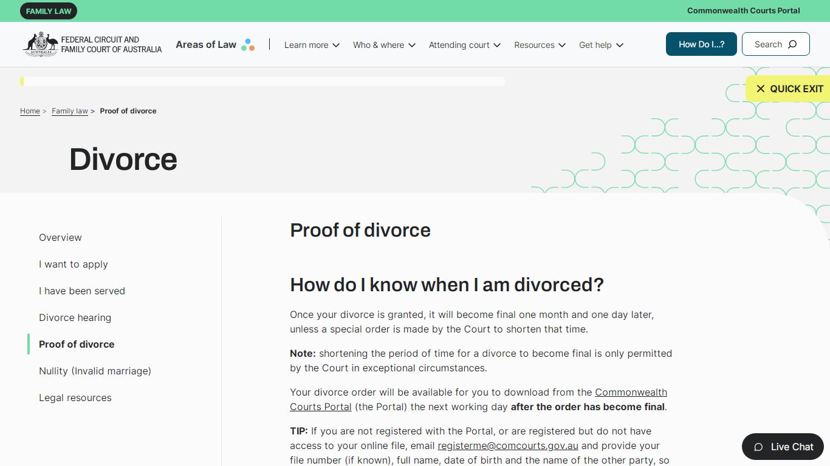Viewport: 830px width, 466px height.
Task: Open the Resources dropdown menu
Action: (x=540, y=45)
